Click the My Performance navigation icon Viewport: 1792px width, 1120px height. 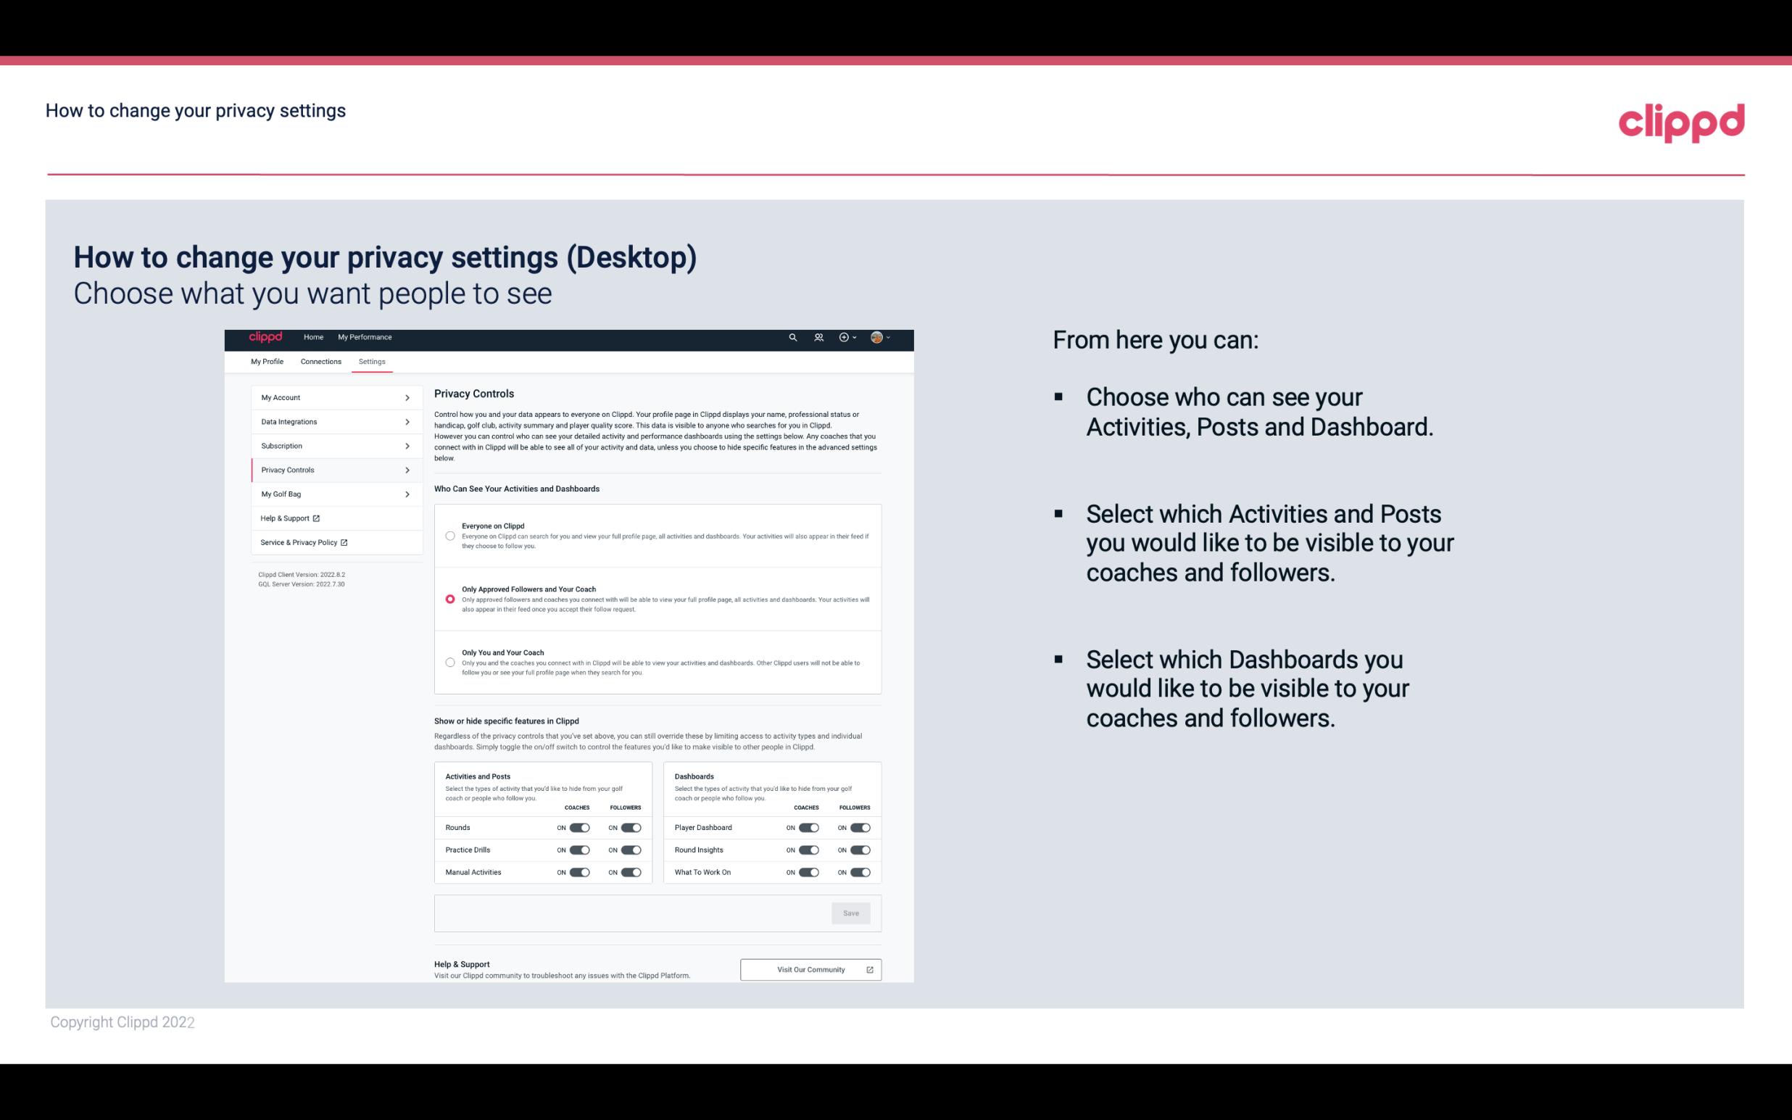(365, 337)
